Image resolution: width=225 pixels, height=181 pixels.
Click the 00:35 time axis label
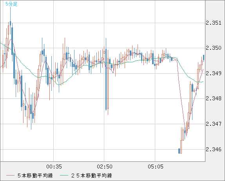(54, 167)
